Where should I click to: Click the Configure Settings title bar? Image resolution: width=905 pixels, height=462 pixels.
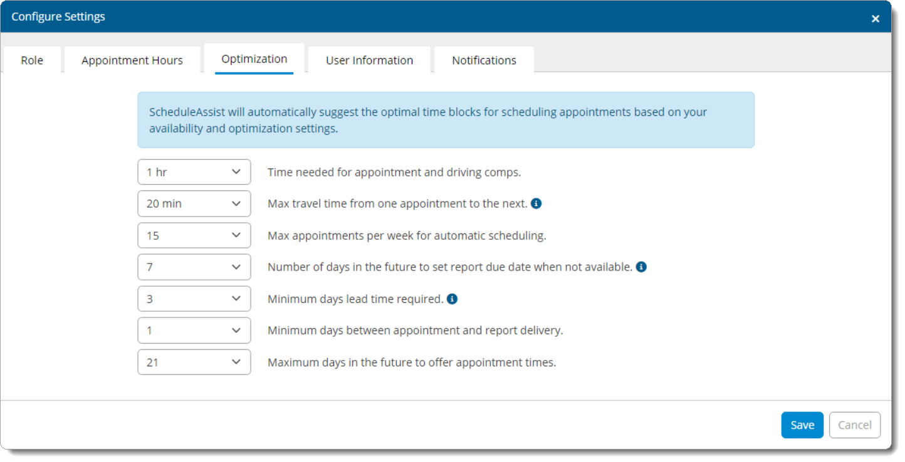[x=439, y=17]
